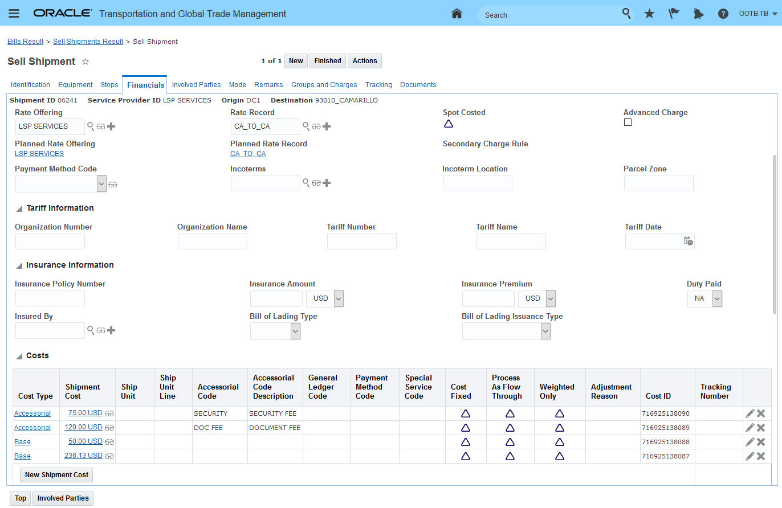Click the Finished button

328,61
